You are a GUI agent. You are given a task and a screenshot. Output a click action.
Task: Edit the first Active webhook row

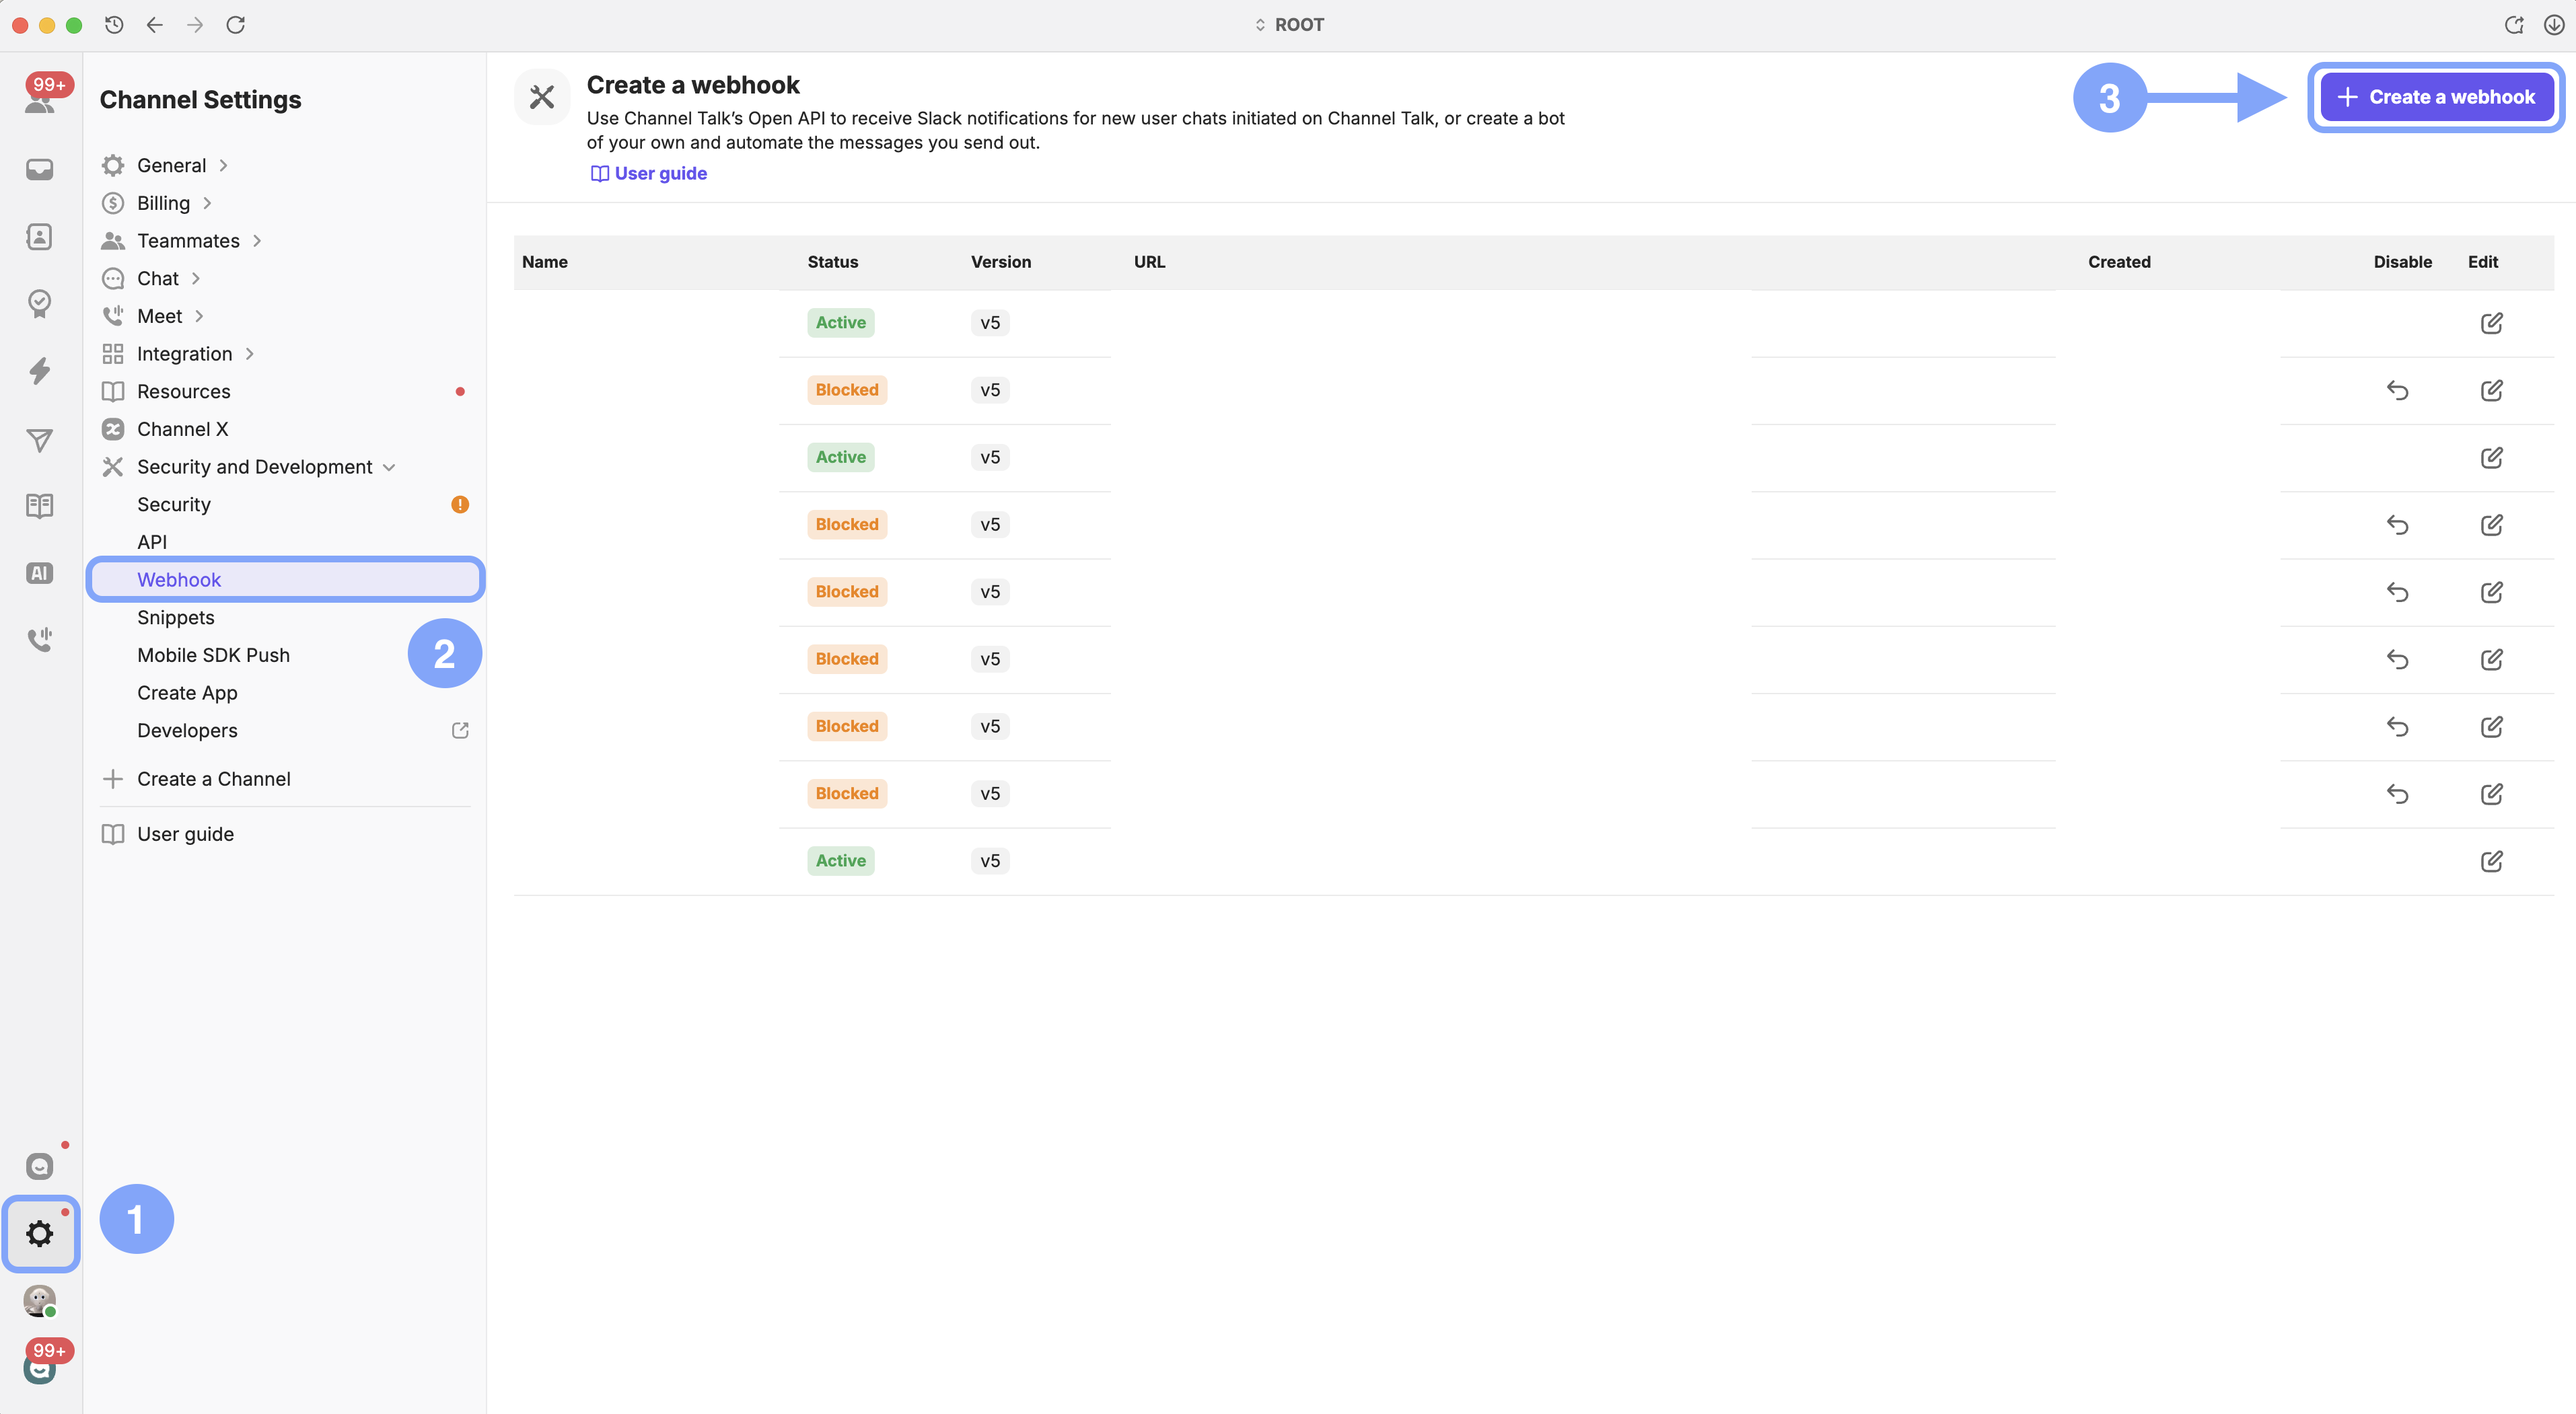(x=2491, y=323)
